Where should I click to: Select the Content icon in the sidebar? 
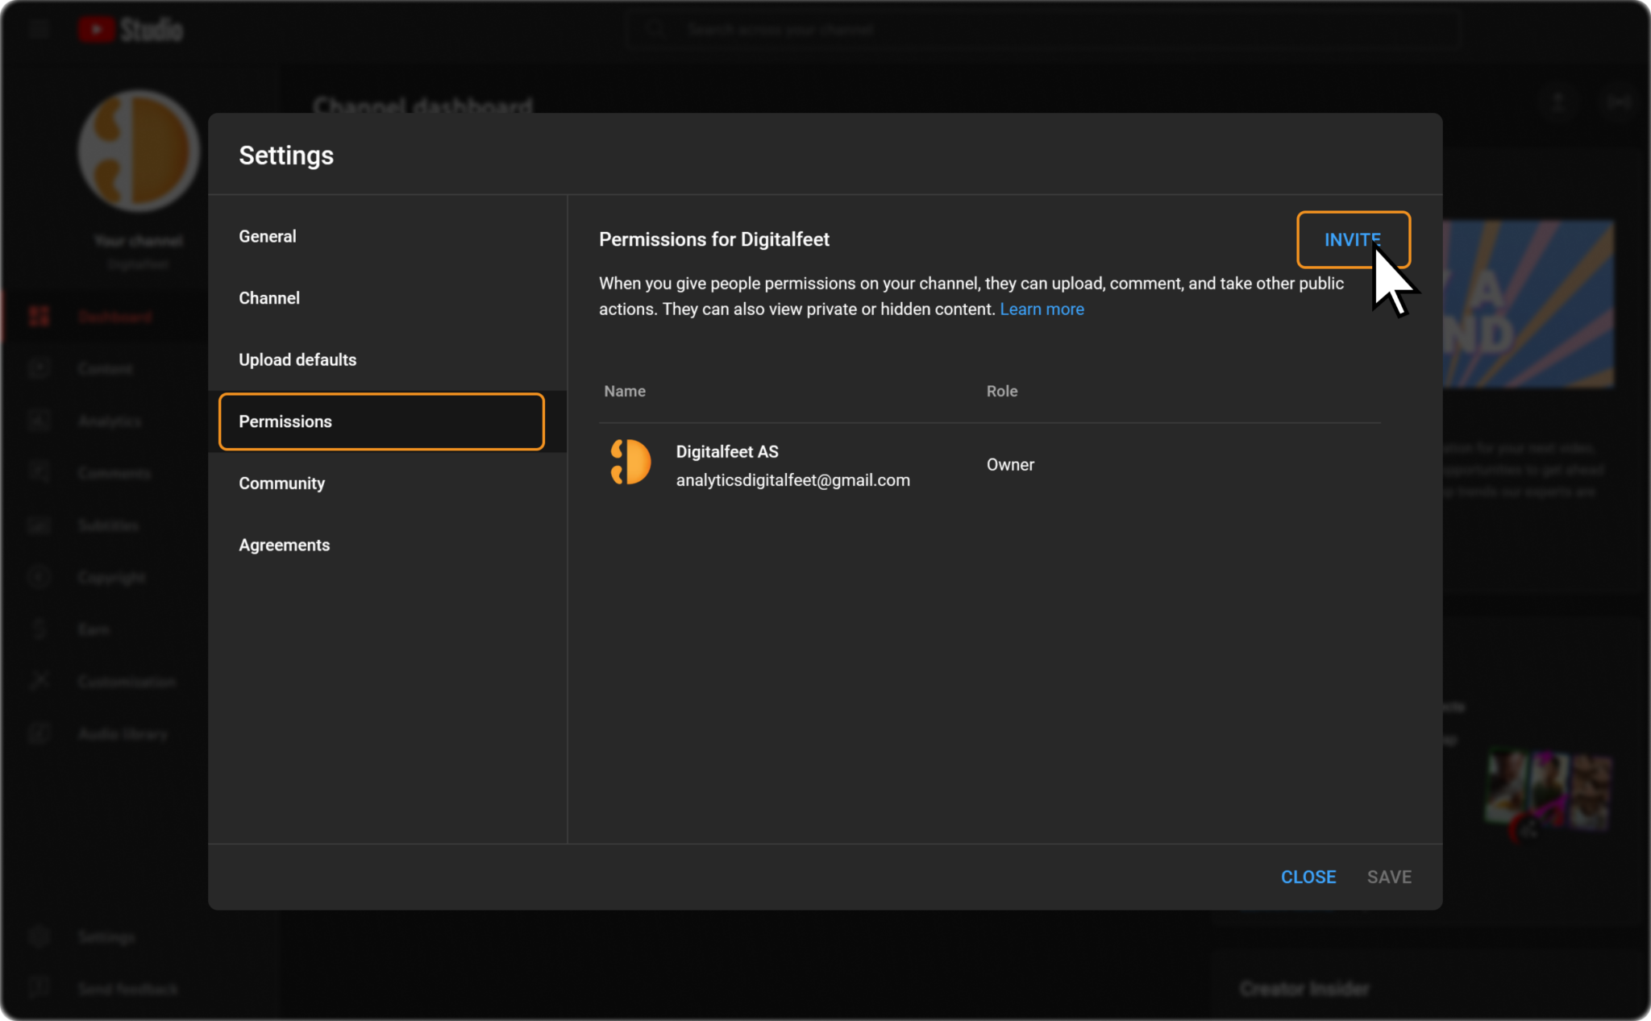pyautogui.click(x=39, y=368)
